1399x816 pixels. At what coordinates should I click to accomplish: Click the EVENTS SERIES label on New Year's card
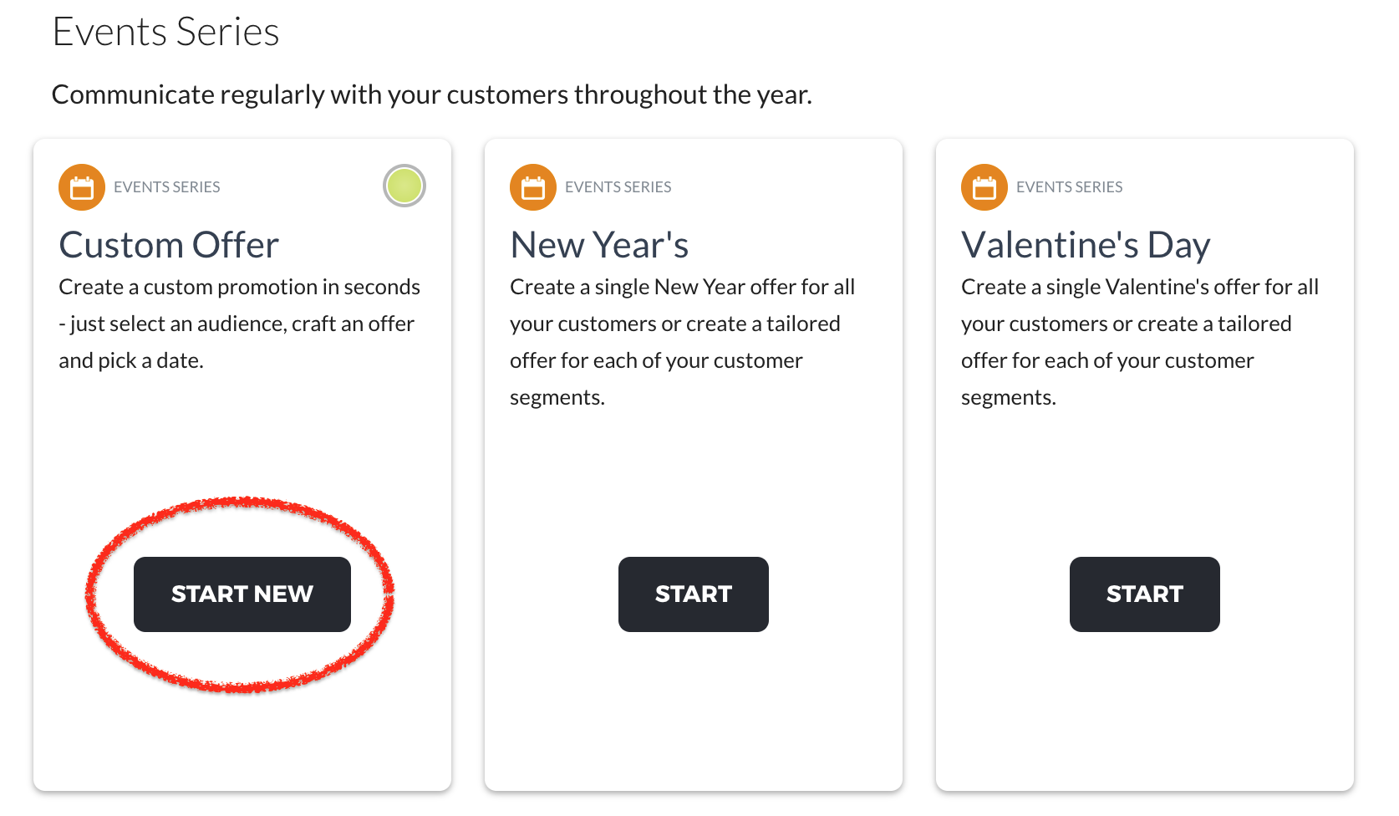618,187
